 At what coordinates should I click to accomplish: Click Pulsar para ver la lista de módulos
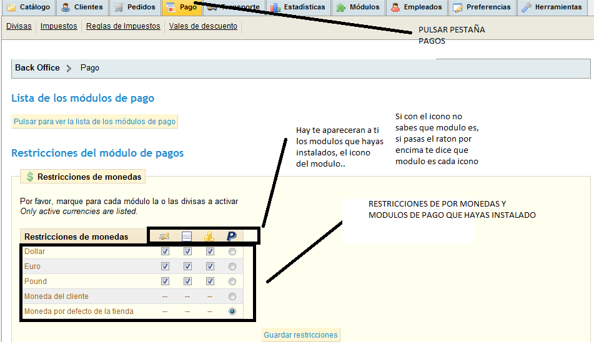pos(95,122)
